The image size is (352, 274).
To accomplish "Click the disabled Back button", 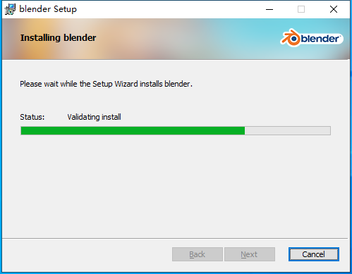I will (198, 254).
